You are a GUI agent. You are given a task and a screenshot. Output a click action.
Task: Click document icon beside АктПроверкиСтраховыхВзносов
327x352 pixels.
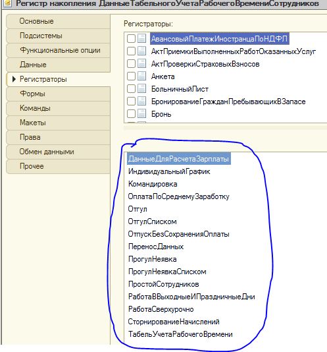pyautogui.click(x=141, y=63)
